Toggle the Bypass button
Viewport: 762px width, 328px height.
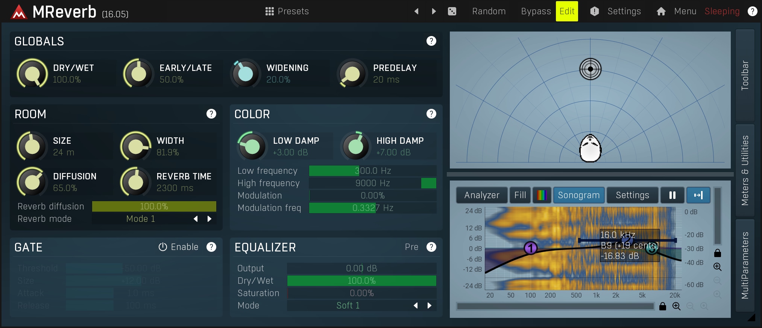(536, 11)
